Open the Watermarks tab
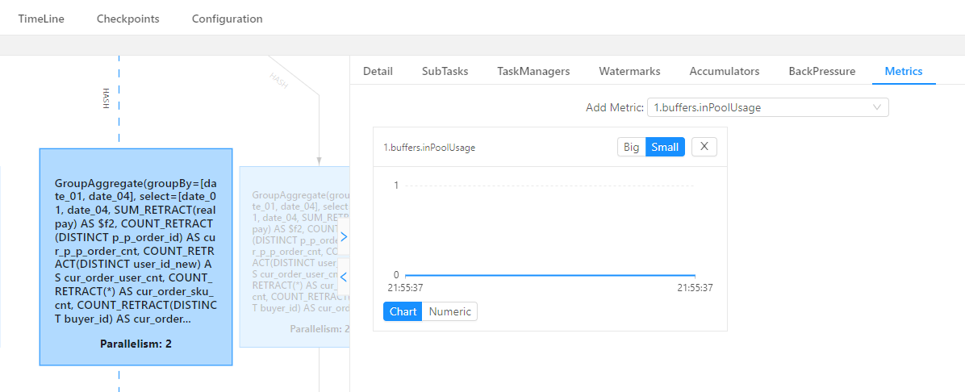This screenshot has width=965, height=392. pyautogui.click(x=629, y=71)
